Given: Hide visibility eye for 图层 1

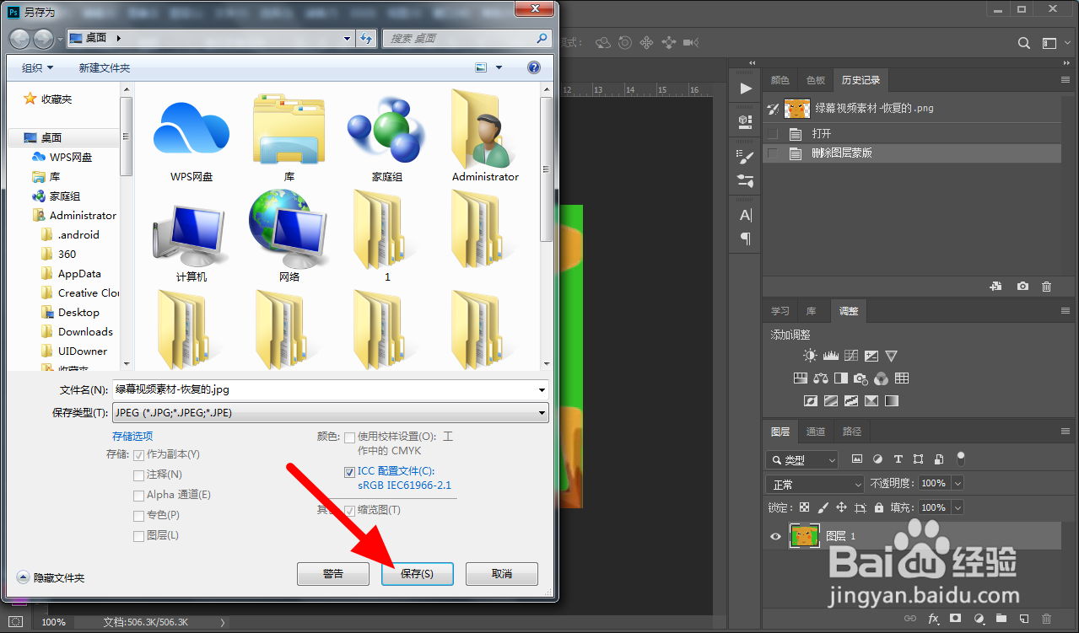Looking at the screenshot, I should click(775, 536).
